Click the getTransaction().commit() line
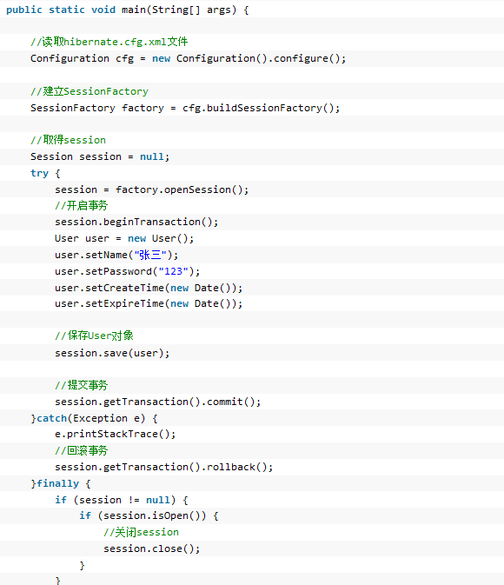This screenshot has width=504, height=585. [158, 402]
